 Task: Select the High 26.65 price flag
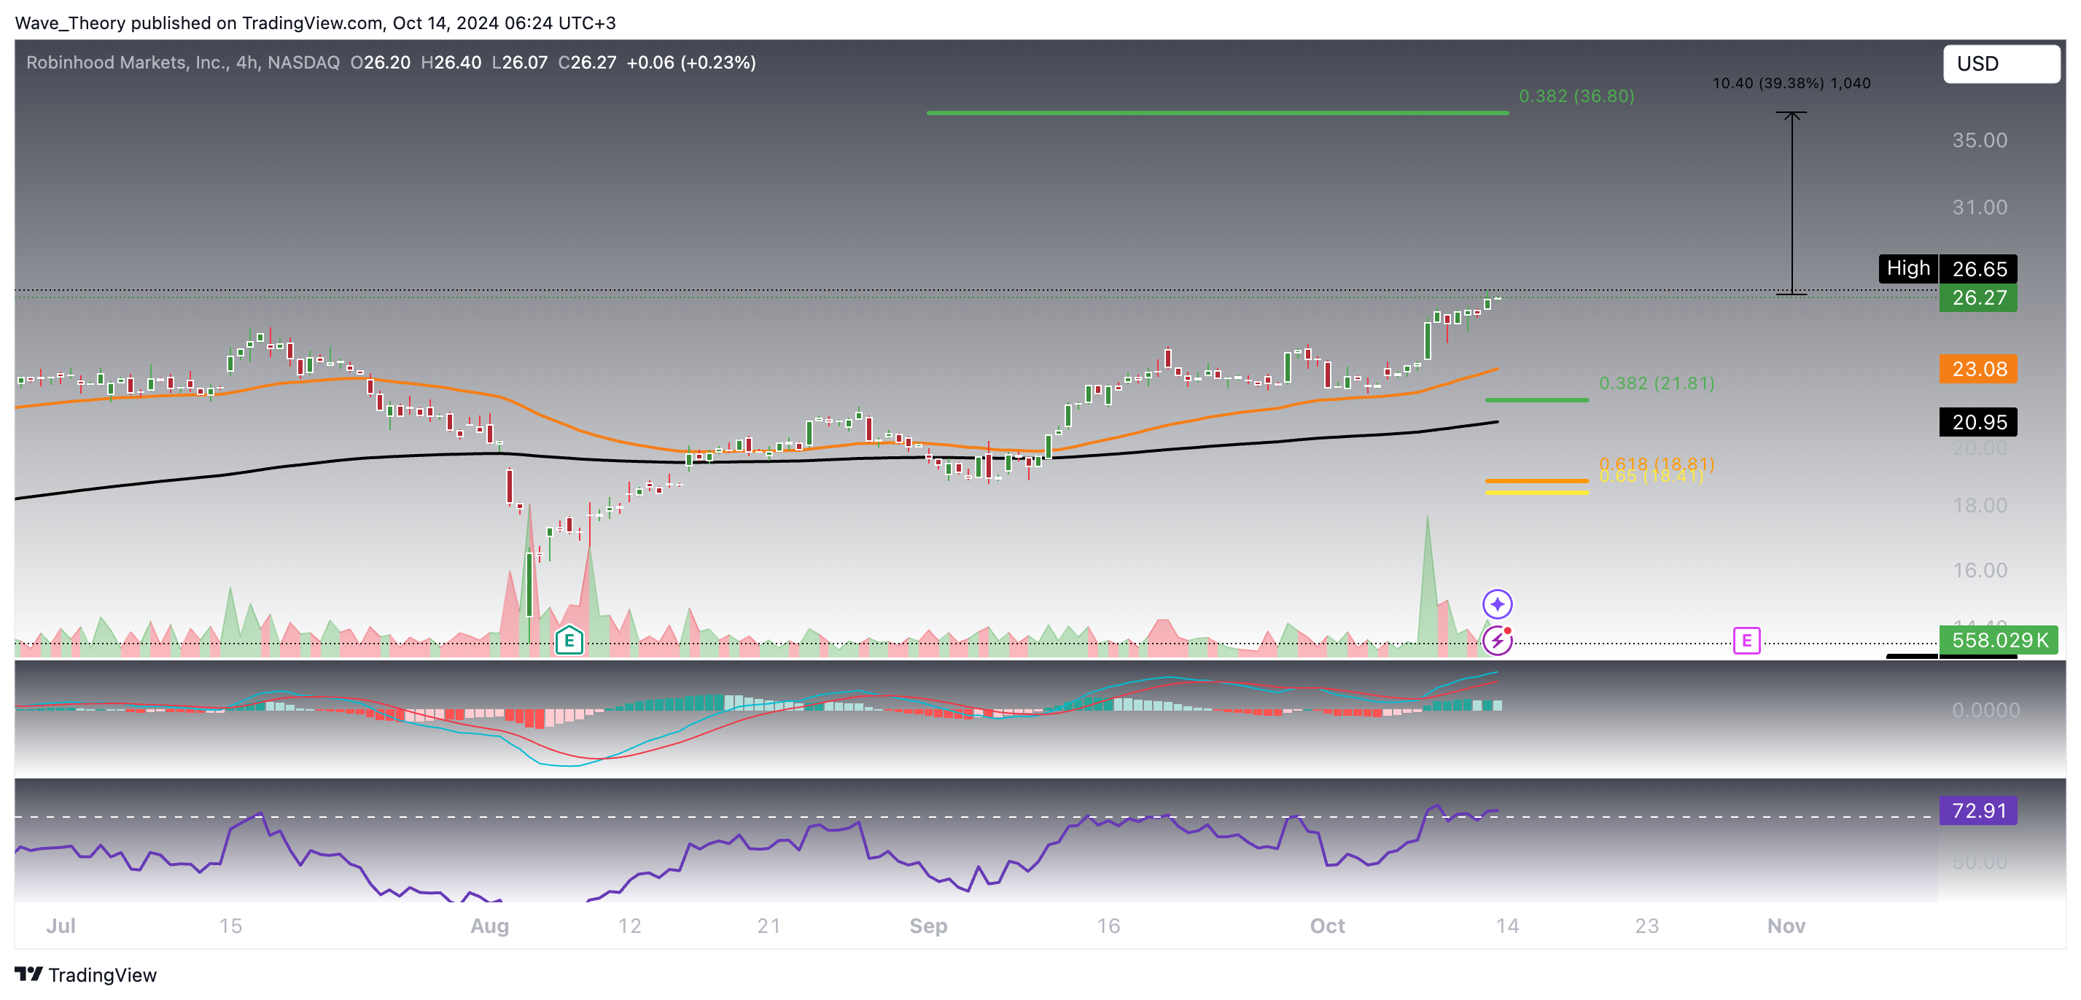pos(1947,267)
